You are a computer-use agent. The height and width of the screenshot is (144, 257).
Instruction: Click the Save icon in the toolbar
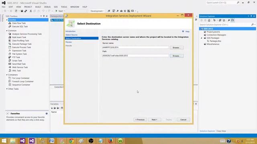tap(22, 11)
